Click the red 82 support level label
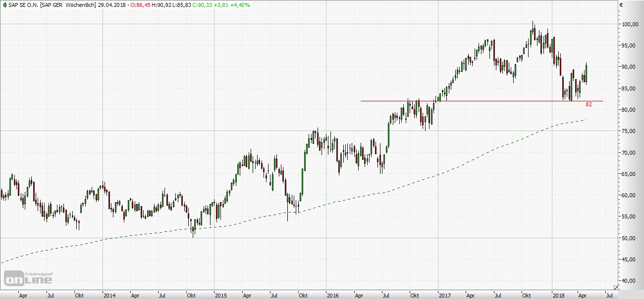The width and height of the screenshot is (644, 299). pos(589,105)
